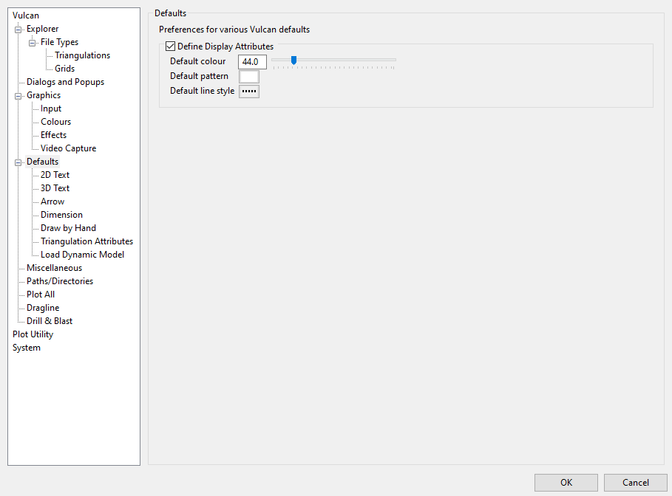Open Load Dynamic Model defaults
Screen dimensions: 672x496
pos(82,254)
